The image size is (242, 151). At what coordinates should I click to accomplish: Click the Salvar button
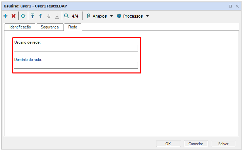tap(223, 144)
